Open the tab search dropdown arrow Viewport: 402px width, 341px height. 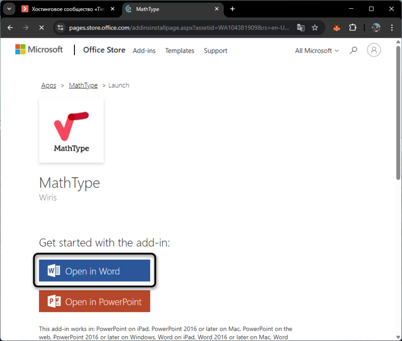9,9
